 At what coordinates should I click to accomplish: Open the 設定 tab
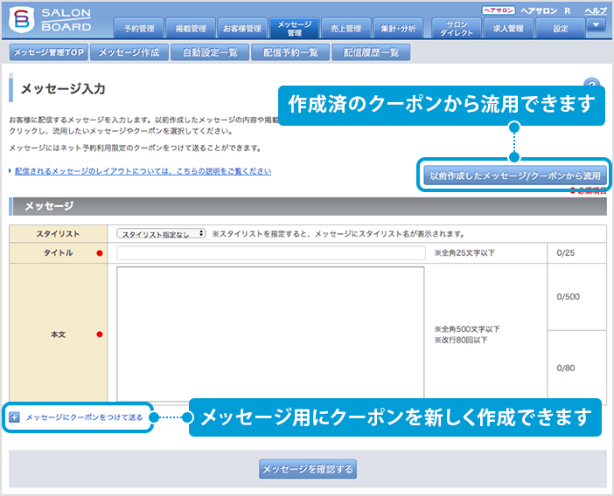click(561, 28)
